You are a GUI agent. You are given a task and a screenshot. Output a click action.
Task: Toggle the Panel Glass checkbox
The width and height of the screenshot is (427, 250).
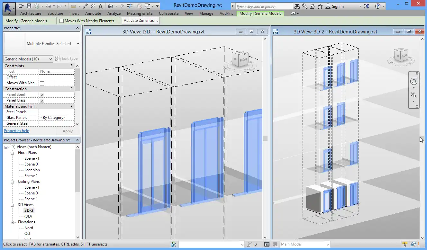point(42,100)
